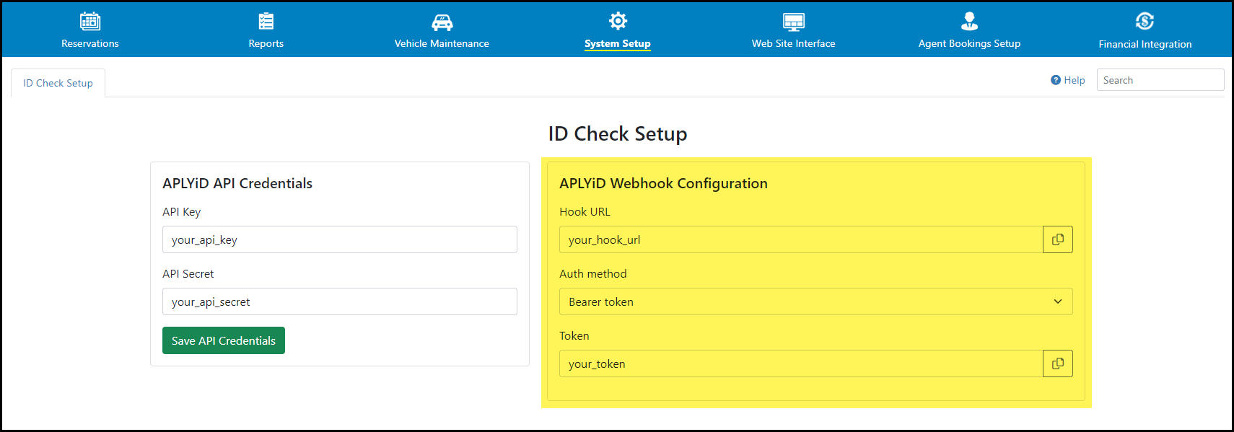Open the Reports checklist icon

(x=266, y=21)
